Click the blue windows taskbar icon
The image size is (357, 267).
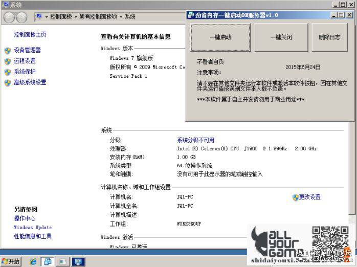(48, 261)
